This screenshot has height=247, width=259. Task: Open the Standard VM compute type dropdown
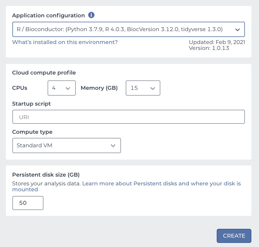[67, 146]
